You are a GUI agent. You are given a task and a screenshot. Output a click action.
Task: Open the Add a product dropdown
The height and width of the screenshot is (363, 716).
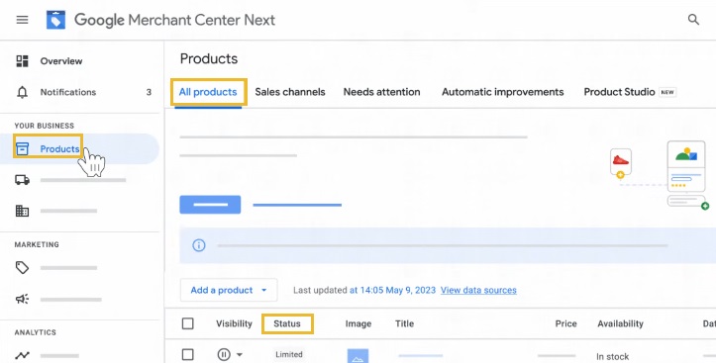click(229, 290)
